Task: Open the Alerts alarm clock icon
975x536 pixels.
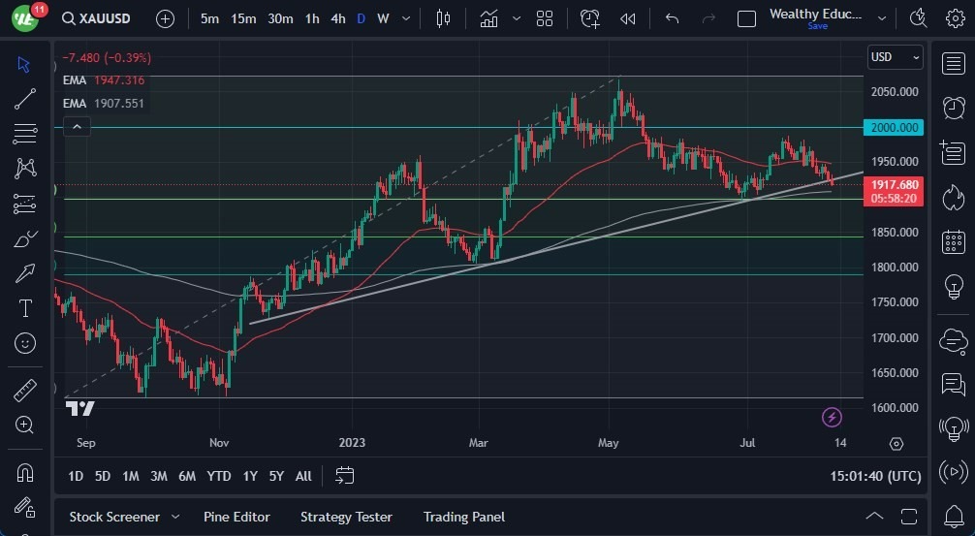Action: tap(953, 107)
